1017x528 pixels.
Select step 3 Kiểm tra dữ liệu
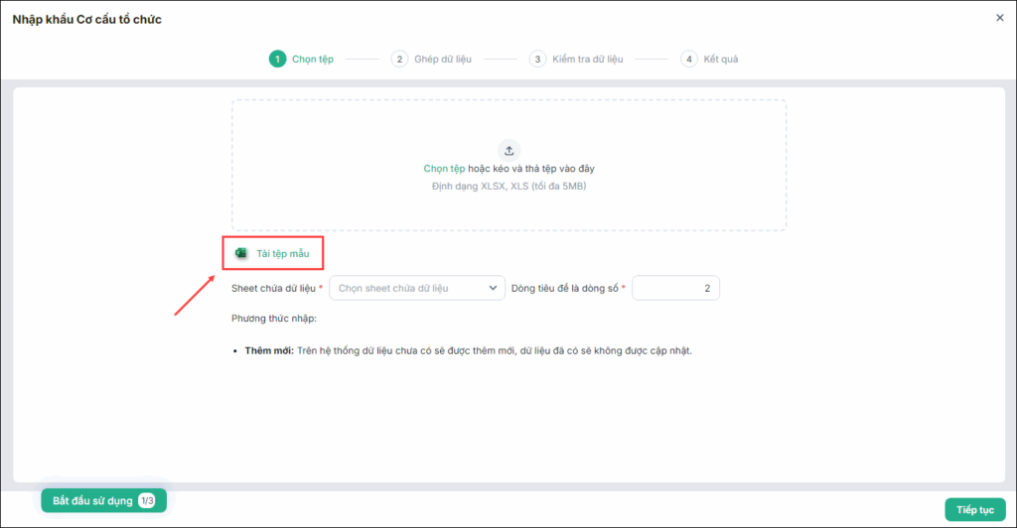click(x=576, y=59)
